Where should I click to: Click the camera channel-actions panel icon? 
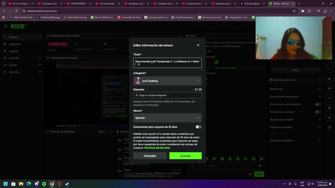[330, 108]
